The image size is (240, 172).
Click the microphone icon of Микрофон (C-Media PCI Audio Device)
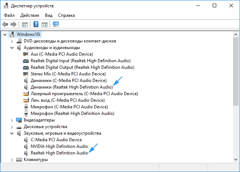point(26,107)
